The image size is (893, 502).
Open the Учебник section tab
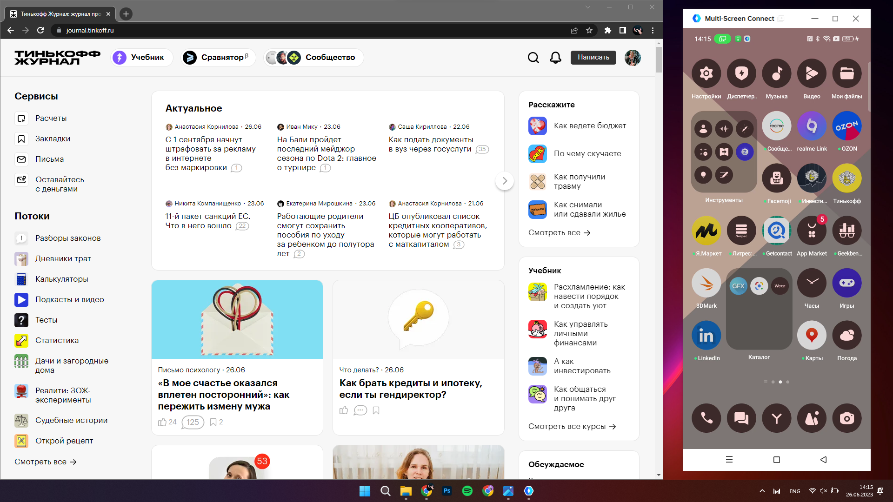[x=141, y=58]
